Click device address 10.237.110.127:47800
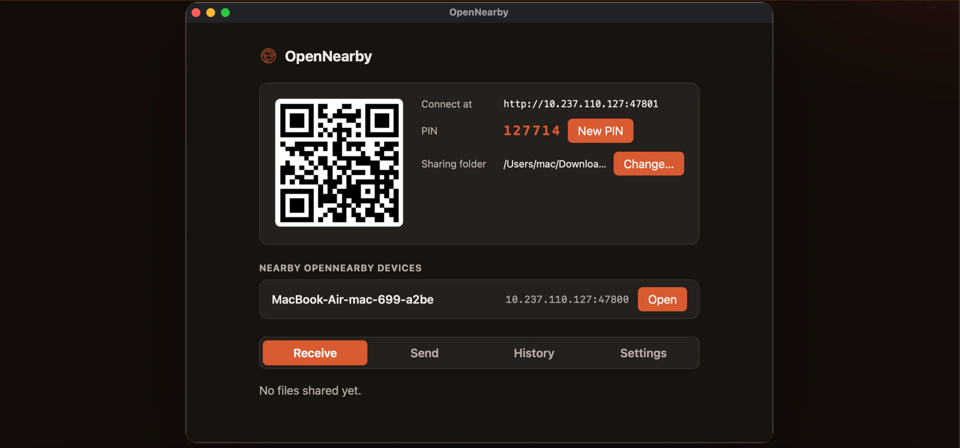 tap(567, 299)
